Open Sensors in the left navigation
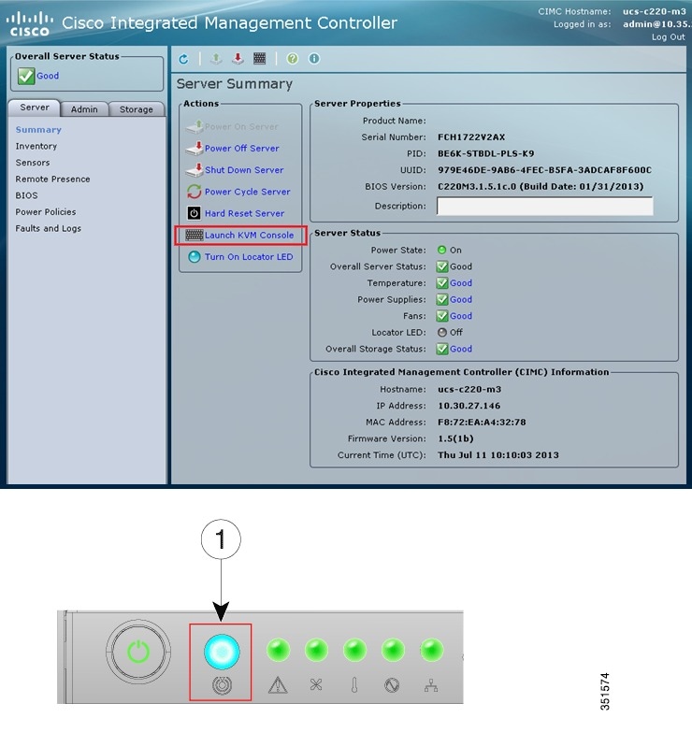The image size is (692, 732). (x=32, y=163)
